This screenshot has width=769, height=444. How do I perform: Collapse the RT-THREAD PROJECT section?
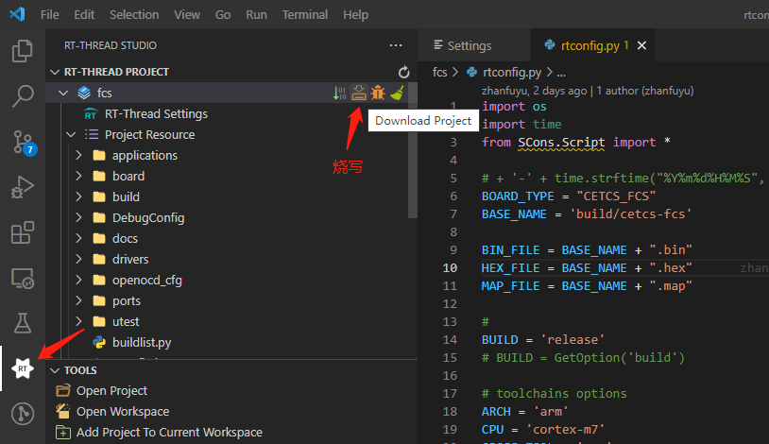55,72
